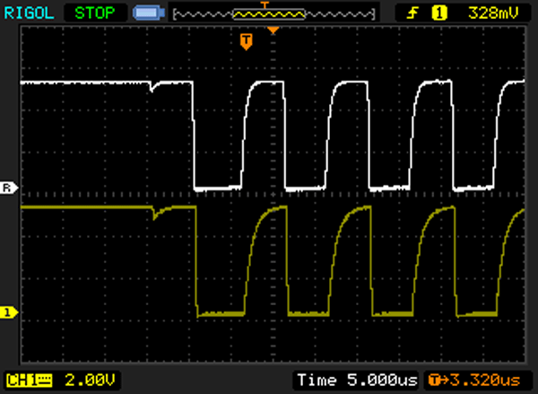Click the rising edge trigger icon
The height and width of the screenshot is (394, 538).
(412, 13)
